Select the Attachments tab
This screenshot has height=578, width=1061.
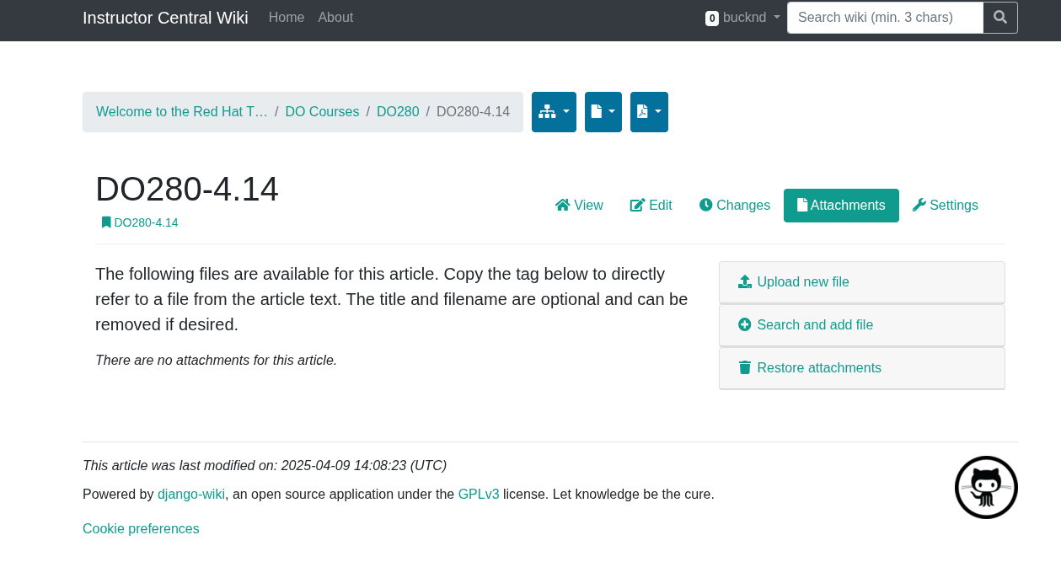pos(841,206)
